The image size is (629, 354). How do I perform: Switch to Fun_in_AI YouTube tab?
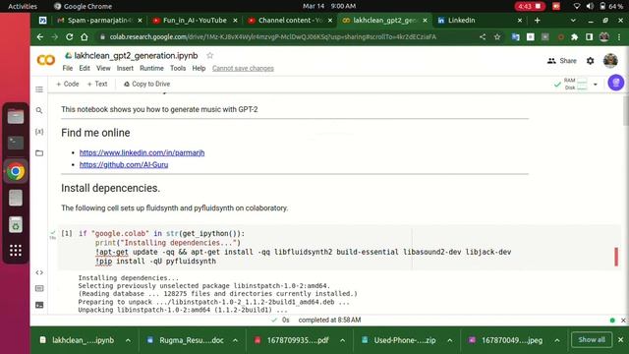tap(195, 20)
